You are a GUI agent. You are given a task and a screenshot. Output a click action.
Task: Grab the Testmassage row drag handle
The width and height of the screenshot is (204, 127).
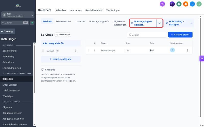click(88, 50)
